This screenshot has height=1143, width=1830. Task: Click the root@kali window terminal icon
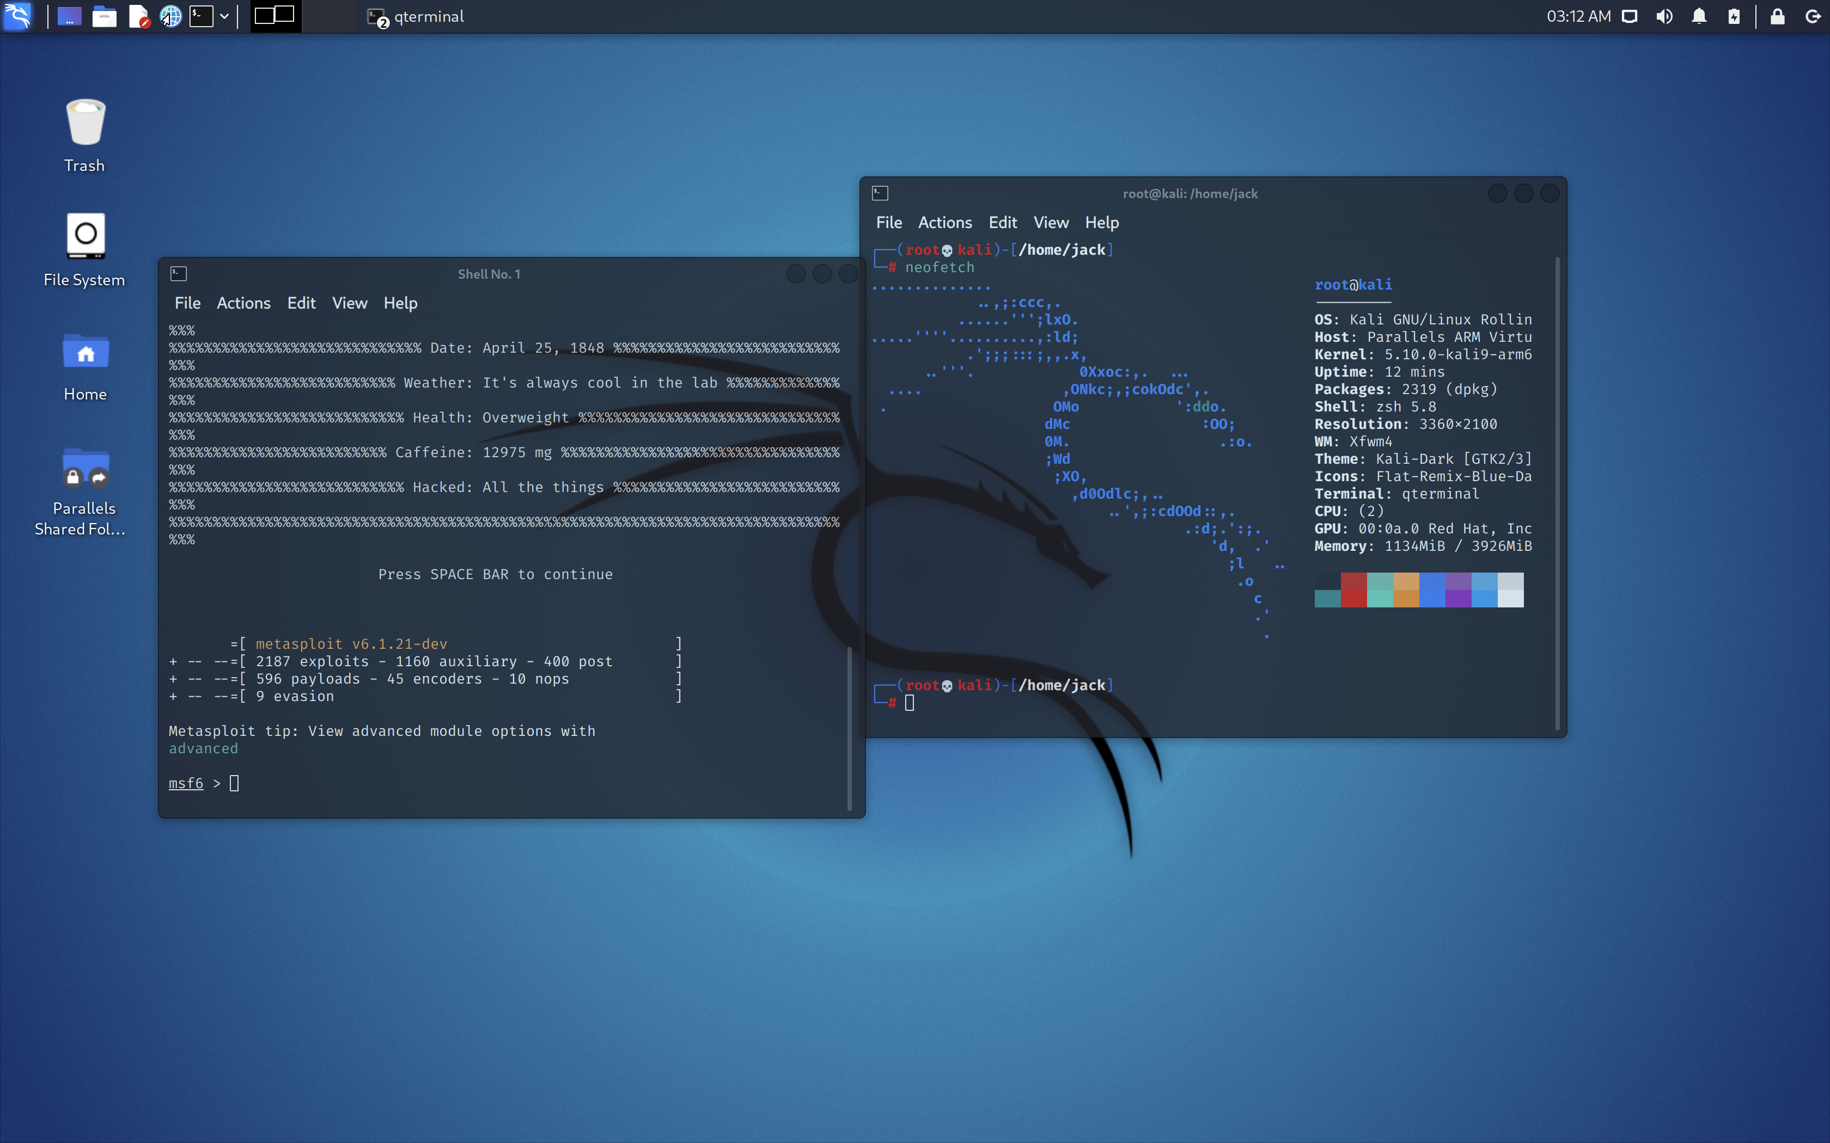880,193
